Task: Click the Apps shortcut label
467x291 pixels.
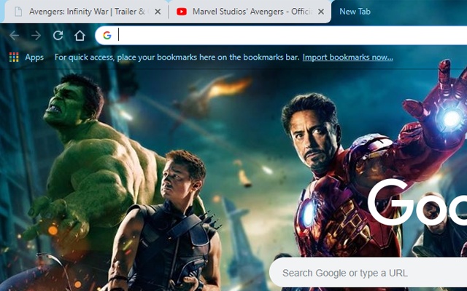Action: (x=34, y=57)
